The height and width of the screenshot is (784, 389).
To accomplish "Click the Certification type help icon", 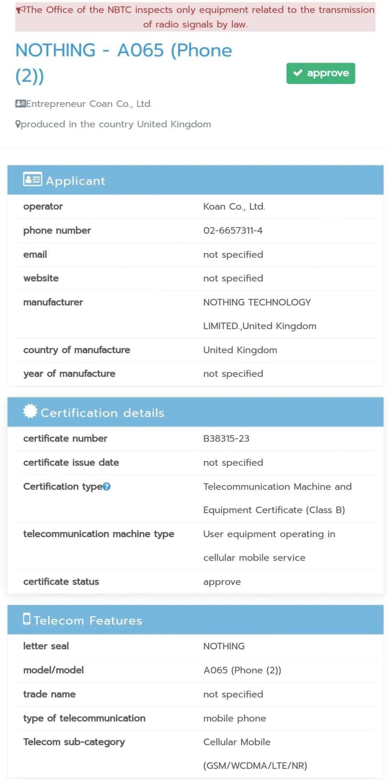I will pyautogui.click(x=106, y=487).
